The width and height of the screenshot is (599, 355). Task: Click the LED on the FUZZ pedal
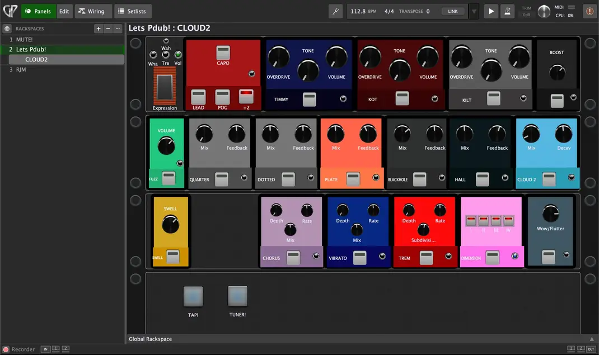coord(180,163)
